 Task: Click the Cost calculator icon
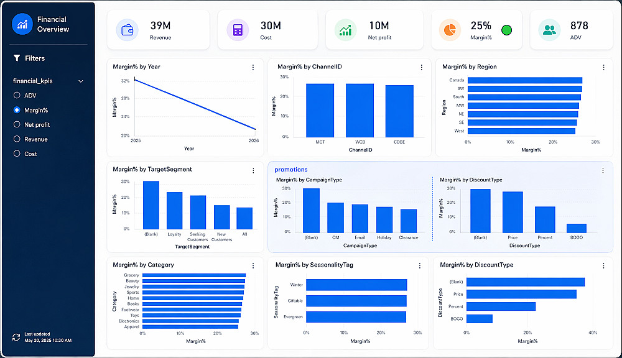point(238,30)
